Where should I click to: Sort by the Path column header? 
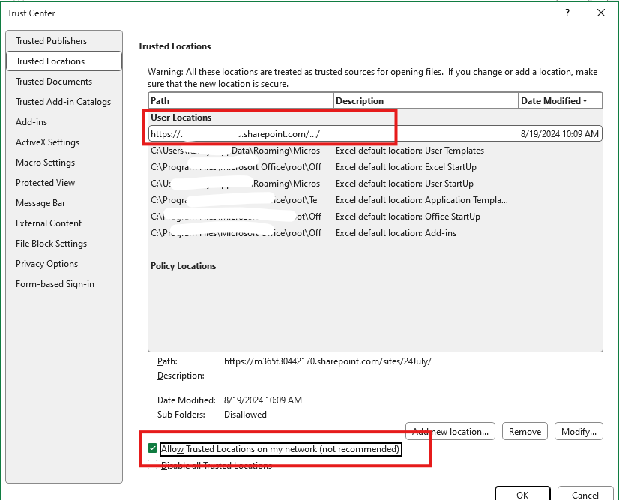pos(241,100)
